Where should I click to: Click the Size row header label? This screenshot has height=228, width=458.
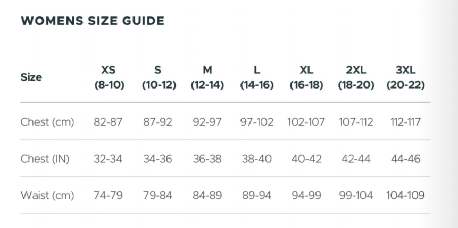click(x=31, y=77)
